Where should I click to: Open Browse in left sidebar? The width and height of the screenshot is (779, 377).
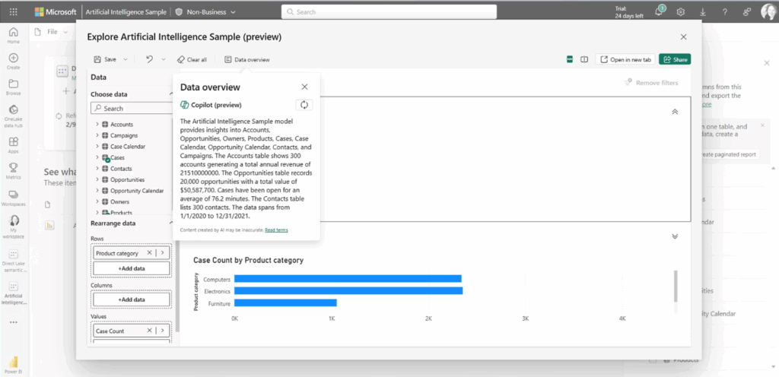[14, 87]
